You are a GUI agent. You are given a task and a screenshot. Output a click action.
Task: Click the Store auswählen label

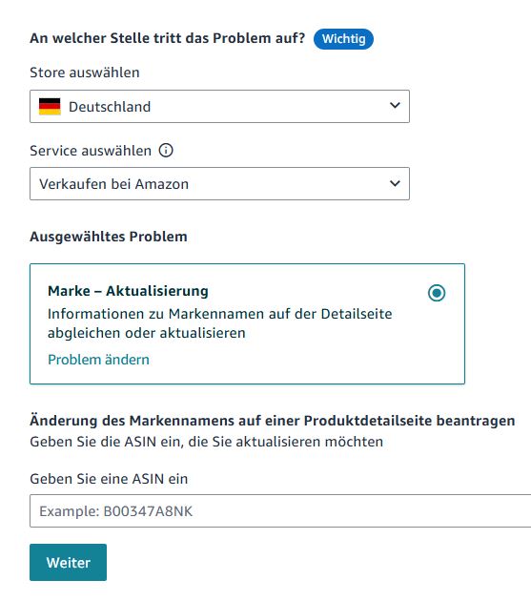coord(85,73)
